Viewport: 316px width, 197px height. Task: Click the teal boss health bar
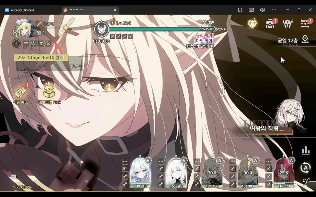pyautogui.click(x=162, y=29)
